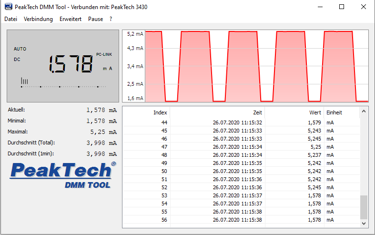375x235 pixels.
Task: Click the PC-LINK indicator on the display
Action: click(104, 54)
